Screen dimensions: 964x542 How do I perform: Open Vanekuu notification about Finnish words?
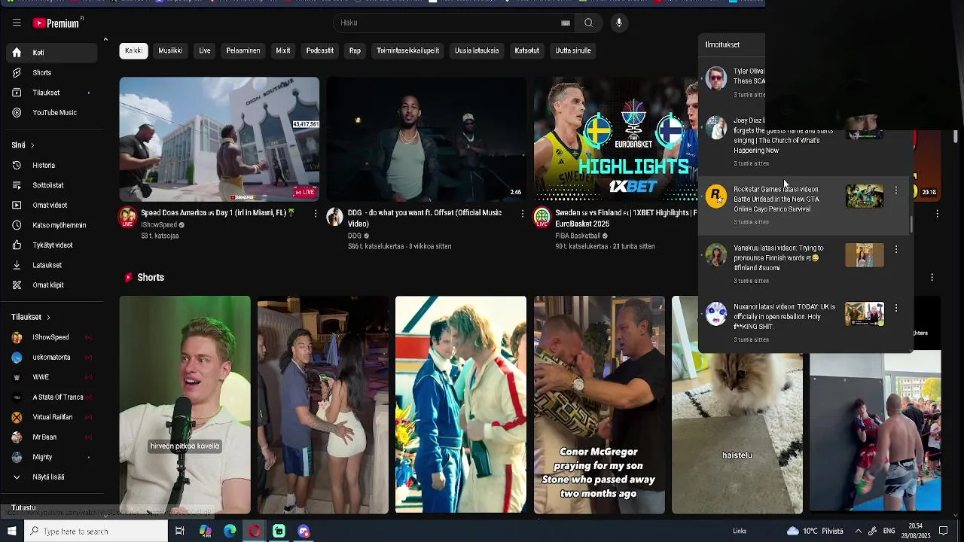804,264
